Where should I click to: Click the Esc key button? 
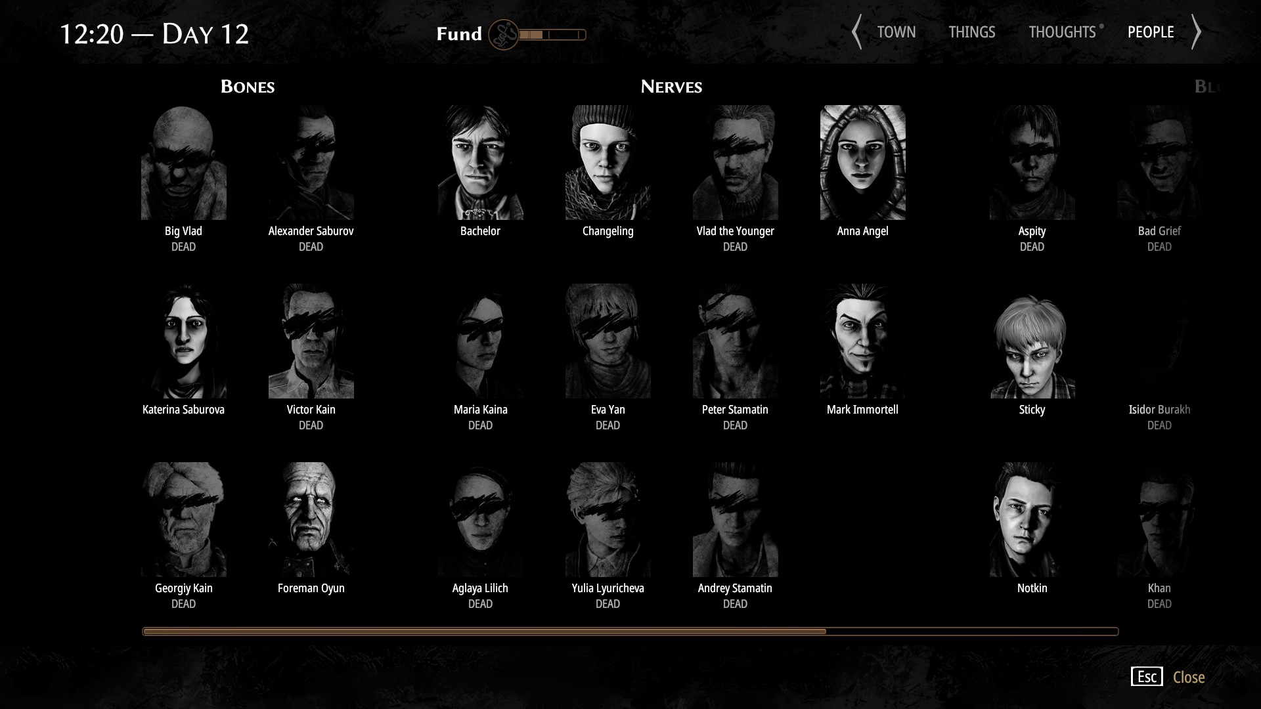(x=1147, y=677)
